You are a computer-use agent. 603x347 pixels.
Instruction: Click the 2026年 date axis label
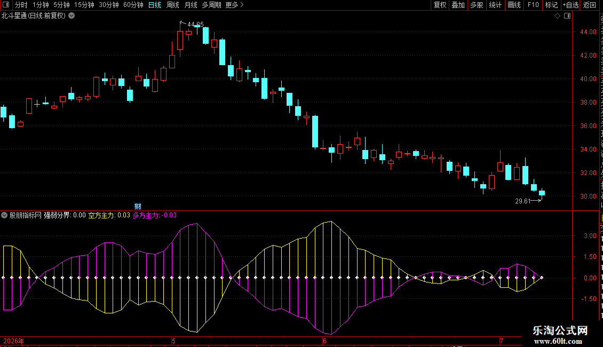[x=14, y=341]
